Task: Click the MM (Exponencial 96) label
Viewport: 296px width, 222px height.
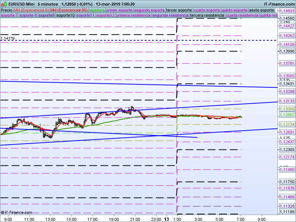Action: [69, 10]
